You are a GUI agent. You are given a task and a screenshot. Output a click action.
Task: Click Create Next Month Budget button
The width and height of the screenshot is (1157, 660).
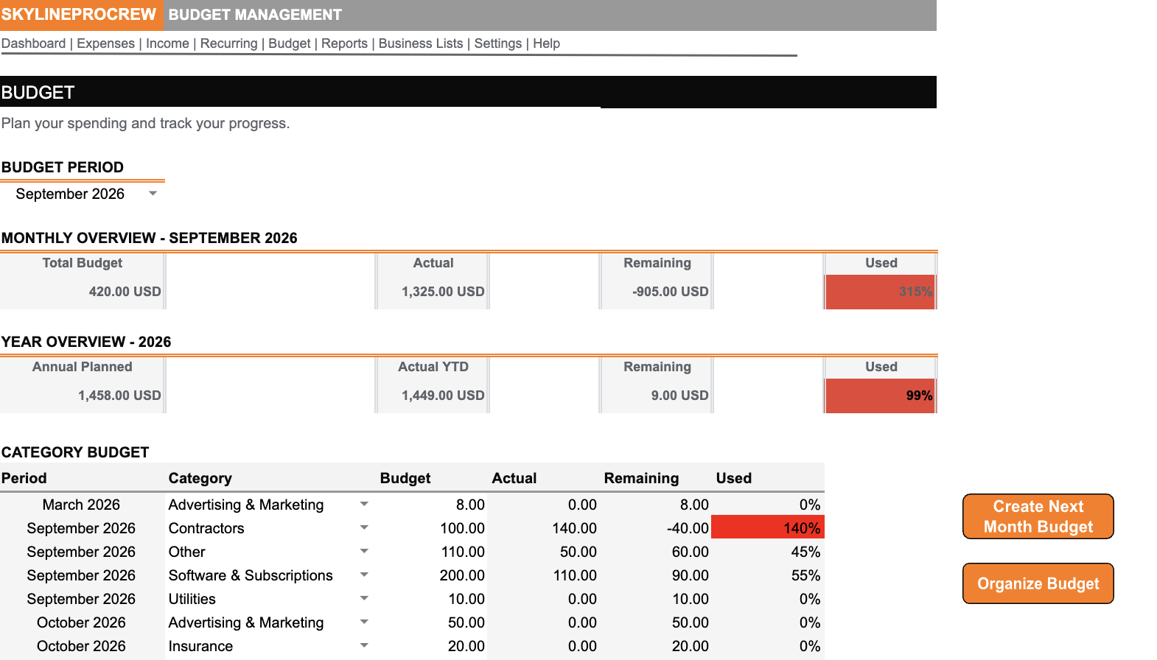tap(1038, 516)
